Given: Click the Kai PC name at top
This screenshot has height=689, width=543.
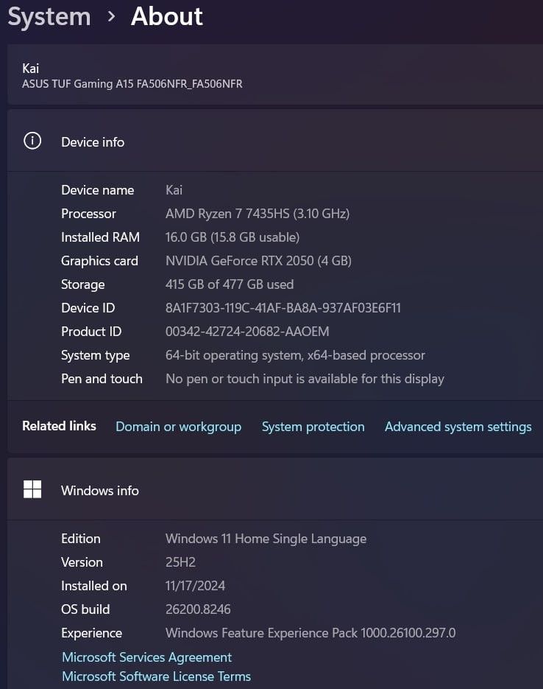Looking at the screenshot, I should tap(31, 68).
